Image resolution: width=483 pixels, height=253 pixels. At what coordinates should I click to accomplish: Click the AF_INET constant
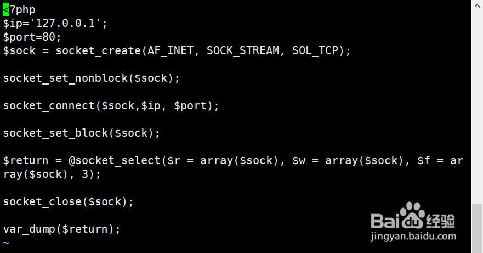[x=171, y=50]
